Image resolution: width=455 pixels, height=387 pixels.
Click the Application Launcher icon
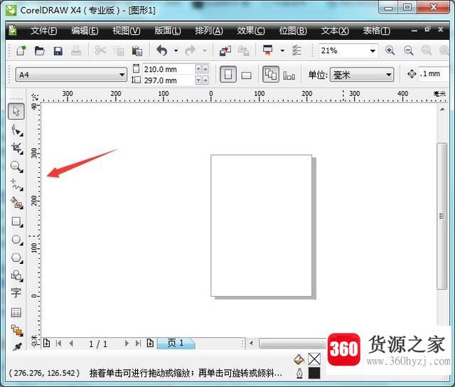[x=267, y=51]
